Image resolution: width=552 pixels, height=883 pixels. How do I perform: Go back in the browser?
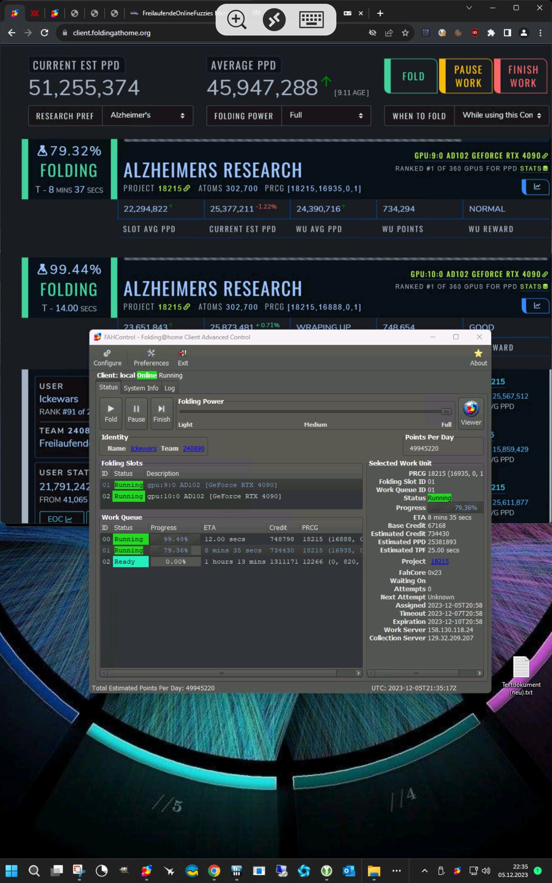12,32
